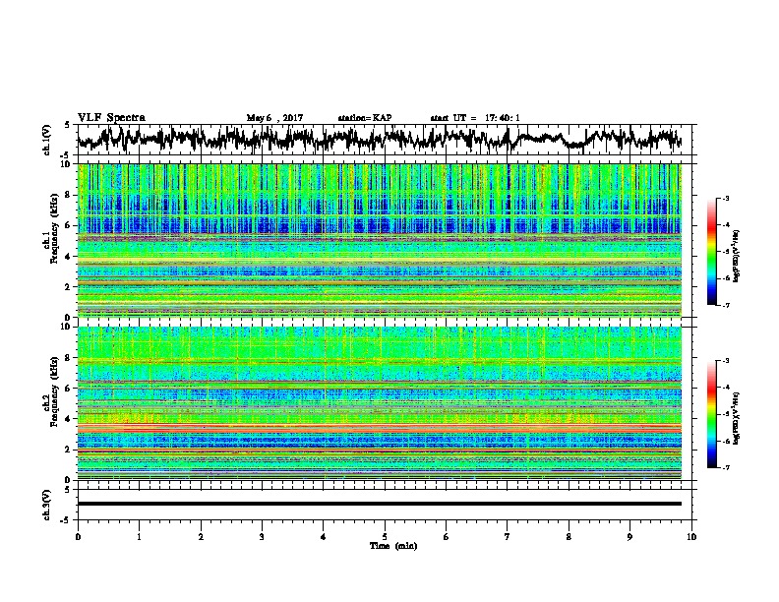Viewport: 779px width, 602px height.
Task: Click the ch.1 color scale bar
Action: tap(712, 251)
